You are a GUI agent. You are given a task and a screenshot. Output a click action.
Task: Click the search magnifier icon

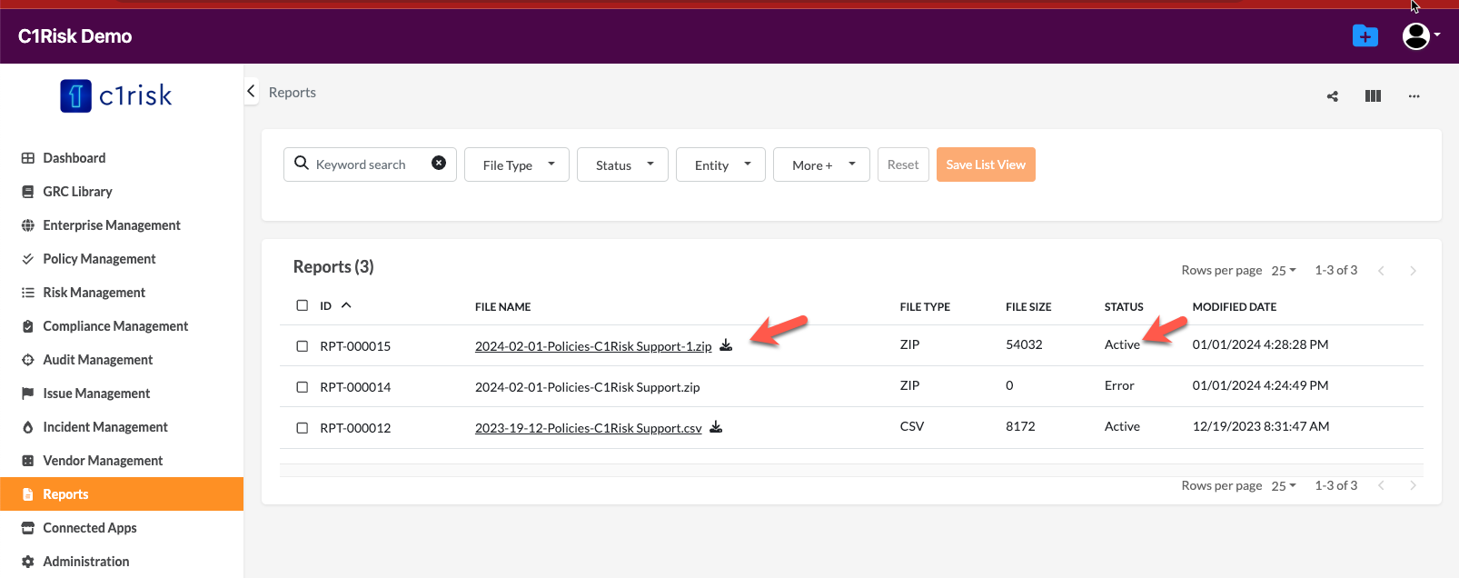[x=302, y=164]
